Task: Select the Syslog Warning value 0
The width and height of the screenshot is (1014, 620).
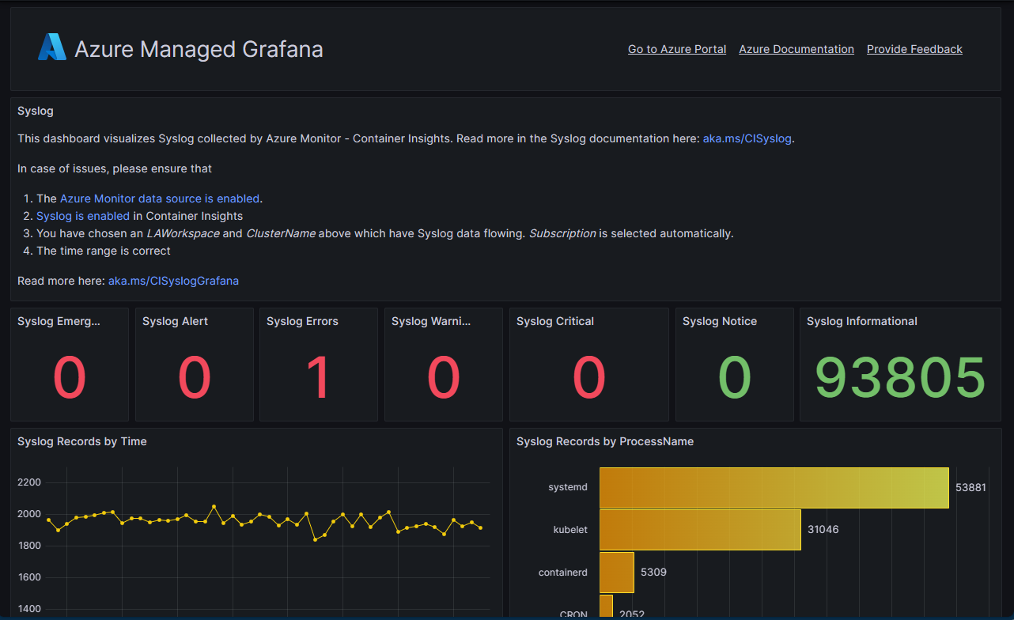Action: (x=444, y=378)
